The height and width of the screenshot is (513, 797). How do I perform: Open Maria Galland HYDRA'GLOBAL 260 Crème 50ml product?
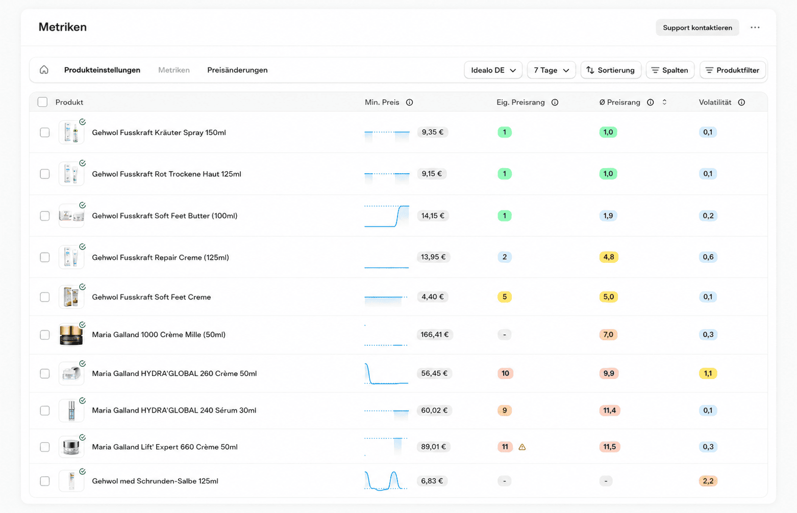[x=174, y=373]
